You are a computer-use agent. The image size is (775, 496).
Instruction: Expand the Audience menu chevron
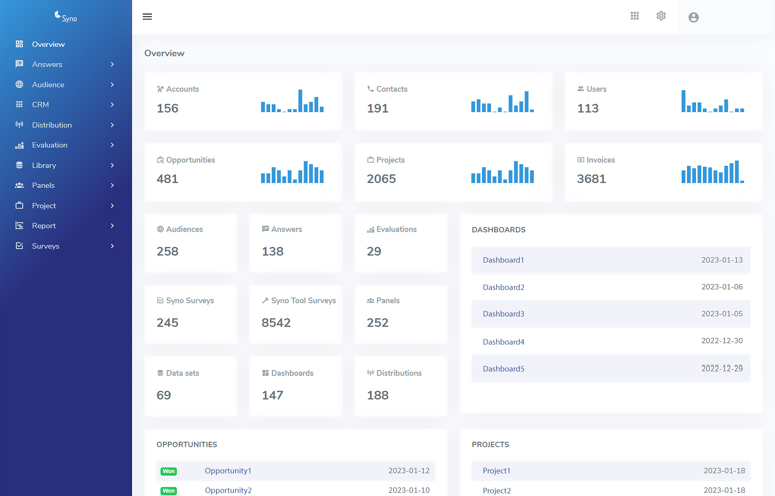(112, 85)
